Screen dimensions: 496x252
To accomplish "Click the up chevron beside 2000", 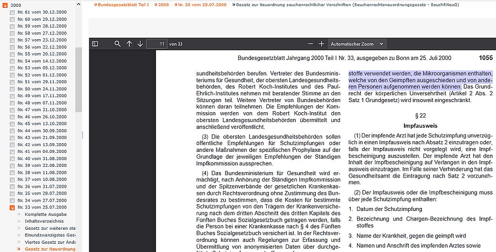I will coord(78,4).
